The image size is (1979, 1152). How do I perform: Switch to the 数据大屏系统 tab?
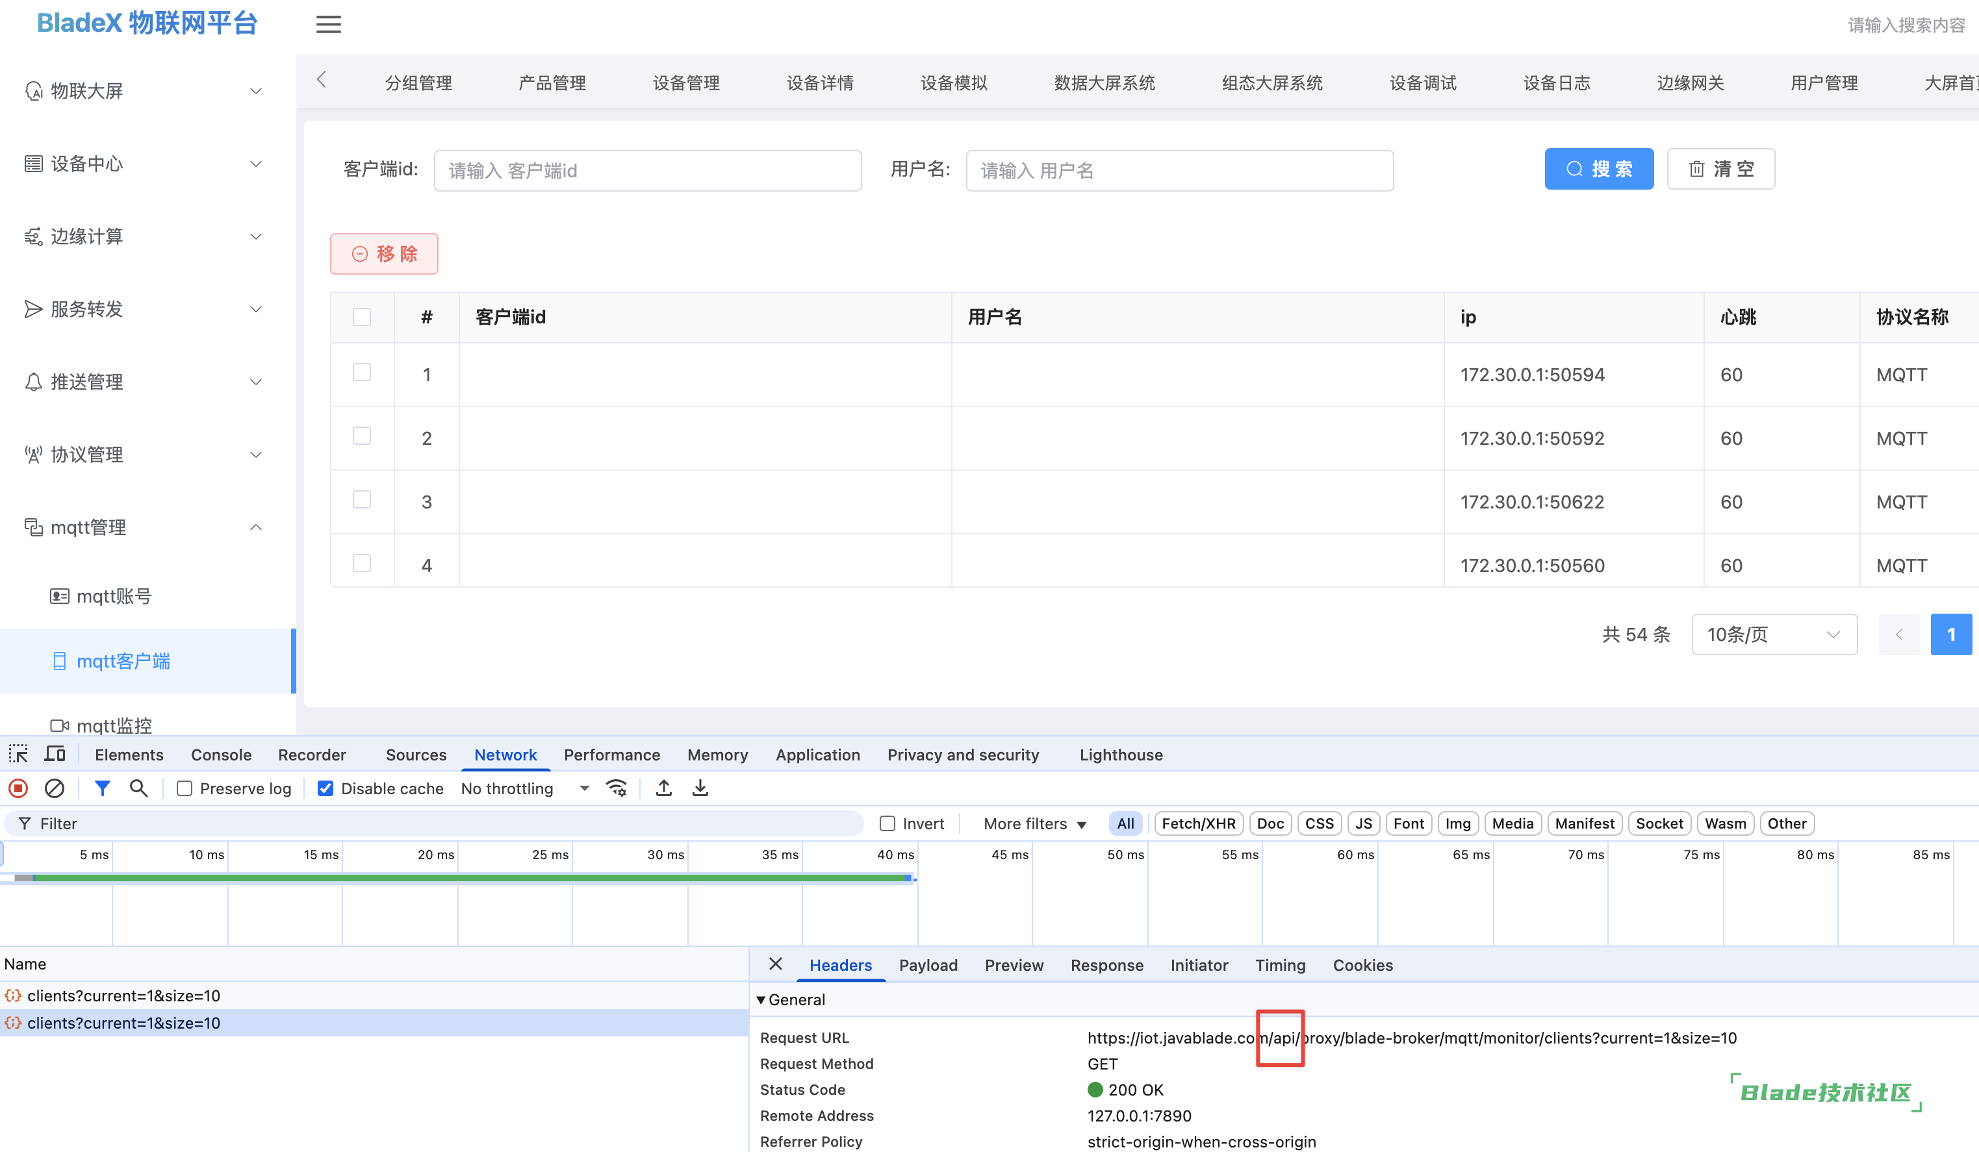tap(1104, 83)
